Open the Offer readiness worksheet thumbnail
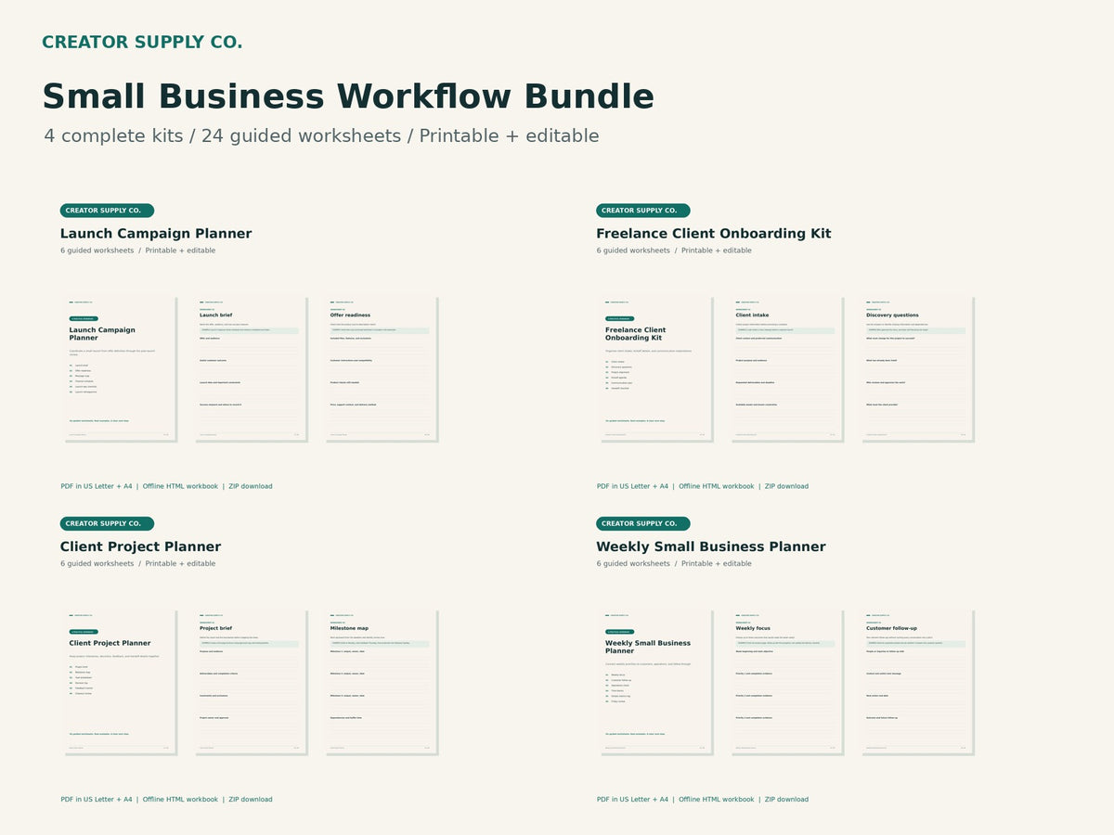The width and height of the screenshot is (1114, 835). [381, 368]
